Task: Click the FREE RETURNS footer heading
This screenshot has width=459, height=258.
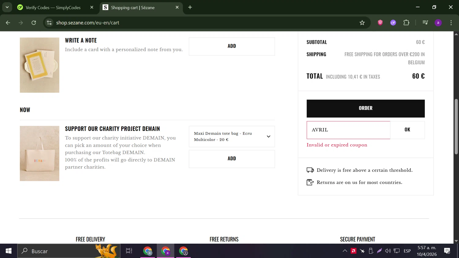Action: point(224,239)
